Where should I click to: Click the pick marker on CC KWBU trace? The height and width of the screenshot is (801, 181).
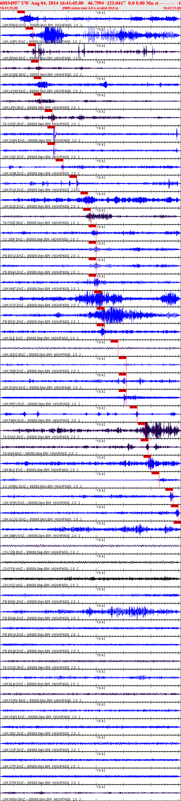pos(155,473)
